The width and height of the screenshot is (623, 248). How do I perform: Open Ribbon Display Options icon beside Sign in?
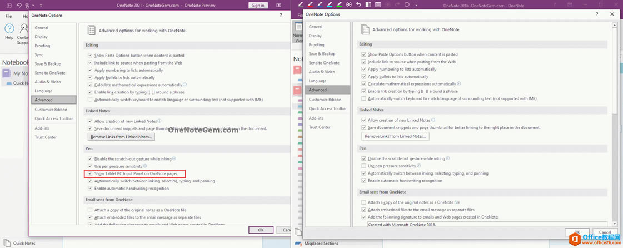coord(278,5)
